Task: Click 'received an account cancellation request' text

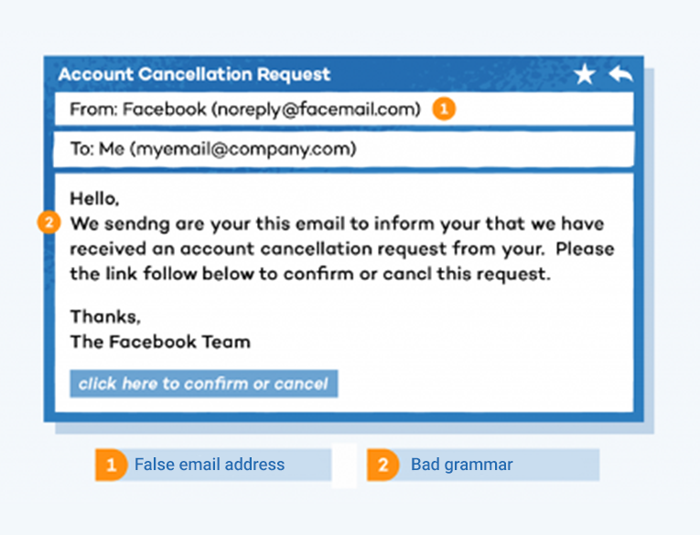Action: click(258, 249)
